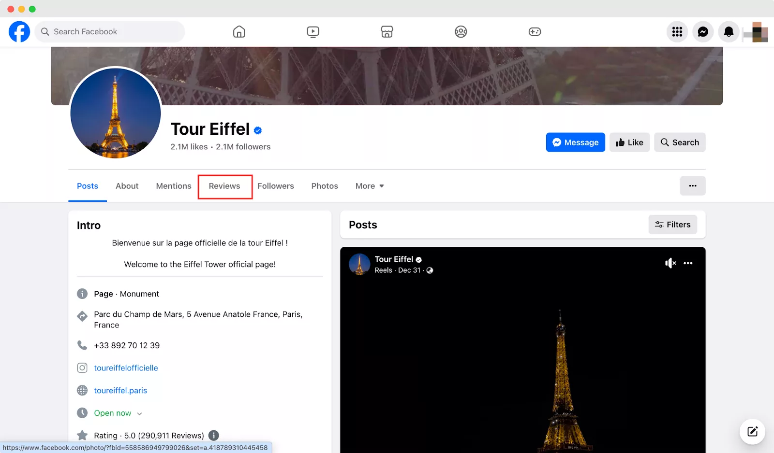Go to the Watch video icon
Viewport: 774px width, 453px height.
[x=313, y=32]
